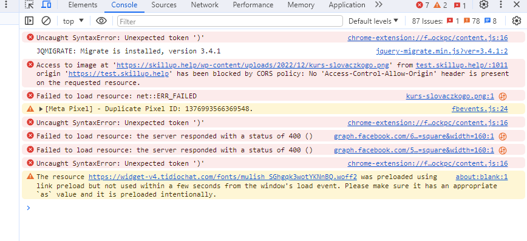The height and width of the screenshot is (241, 527).
Task: Switch to the Application tab
Action: (x=347, y=5)
